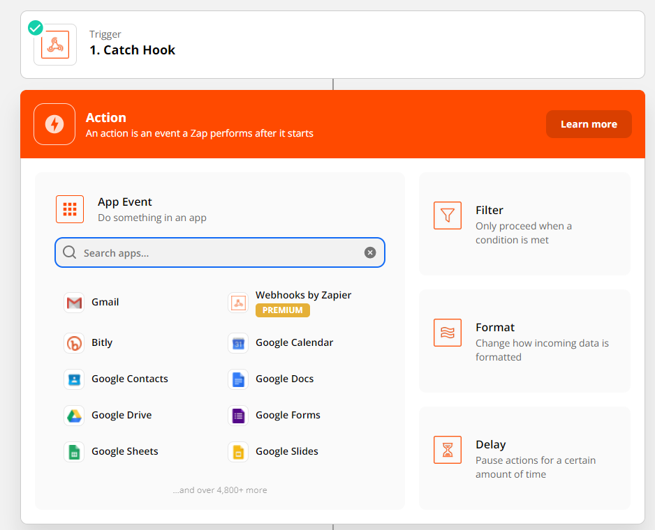The height and width of the screenshot is (530, 655).
Task: Click the Format option title
Action: (495, 327)
